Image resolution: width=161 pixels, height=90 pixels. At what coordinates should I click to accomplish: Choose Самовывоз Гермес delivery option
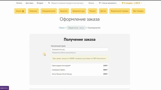coord(79,70)
